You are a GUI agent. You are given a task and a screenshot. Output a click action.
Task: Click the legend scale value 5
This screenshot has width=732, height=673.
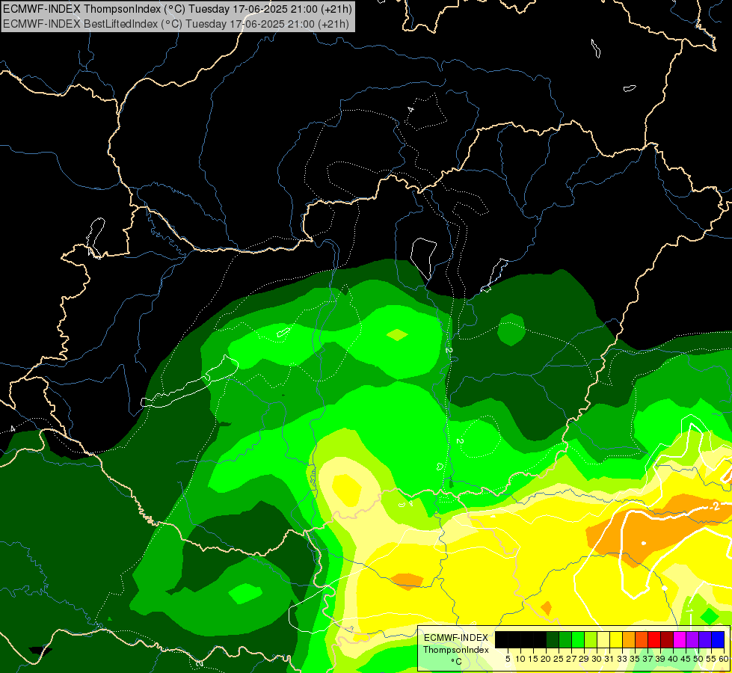click(x=508, y=659)
